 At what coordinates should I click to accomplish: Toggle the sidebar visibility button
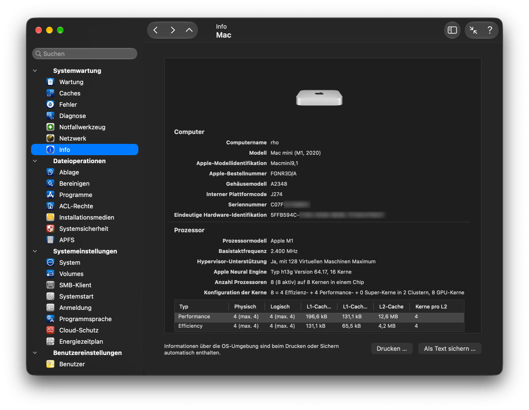click(x=452, y=30)
